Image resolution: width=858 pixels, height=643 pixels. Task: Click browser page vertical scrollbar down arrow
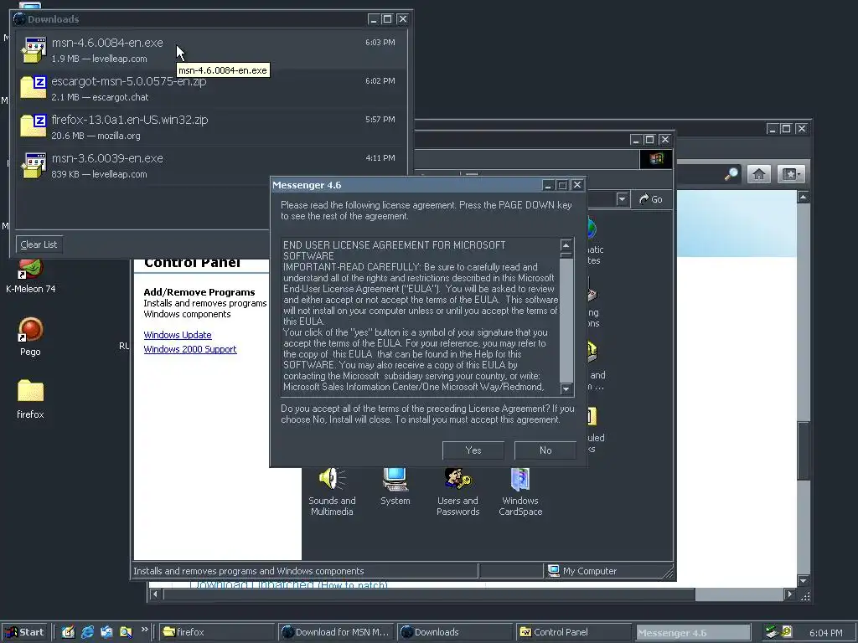804,581
